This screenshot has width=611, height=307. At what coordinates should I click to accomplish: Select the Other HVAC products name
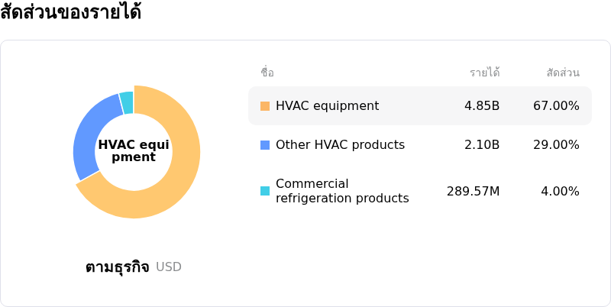pyautogui.click(x=340, y=145)
